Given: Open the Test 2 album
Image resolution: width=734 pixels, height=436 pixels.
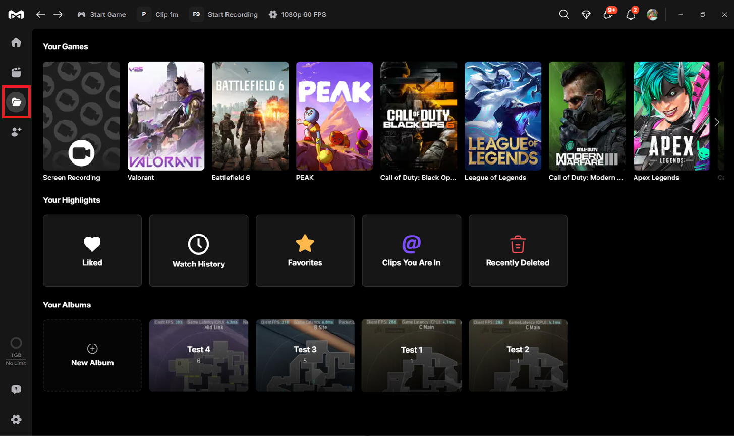Looking at the screenshot, I should (x=518, y=355).
